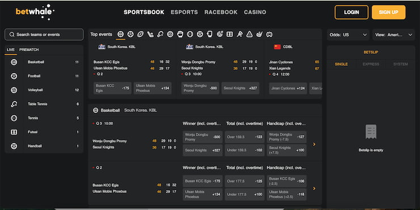Focus the Search teams or events field
Image resolution: width=420 pixels, height=210 pixels.
44,35
